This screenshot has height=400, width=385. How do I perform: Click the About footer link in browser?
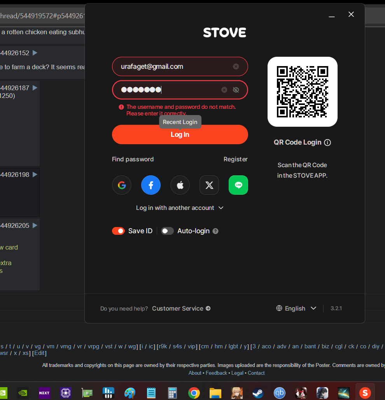pos(195,373)
